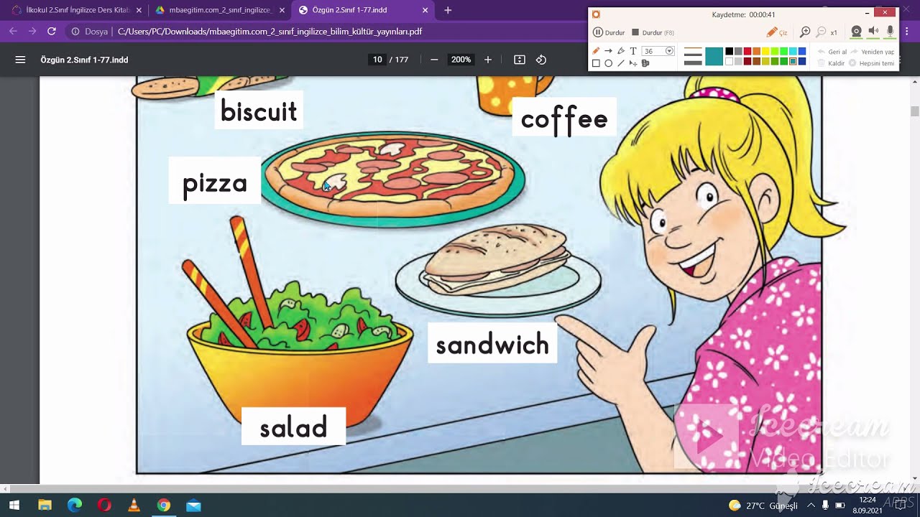Pick the orange color swatch
Screen dimensions: 920x517
click(757, 51)
